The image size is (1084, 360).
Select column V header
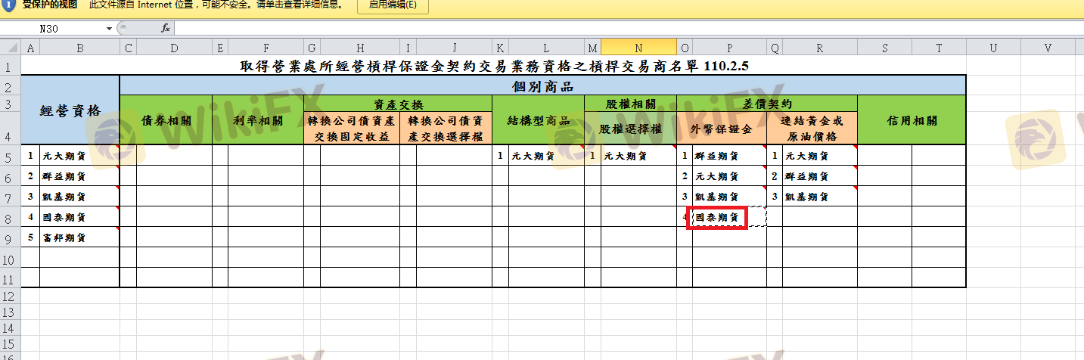click(x=1048, y=48)
